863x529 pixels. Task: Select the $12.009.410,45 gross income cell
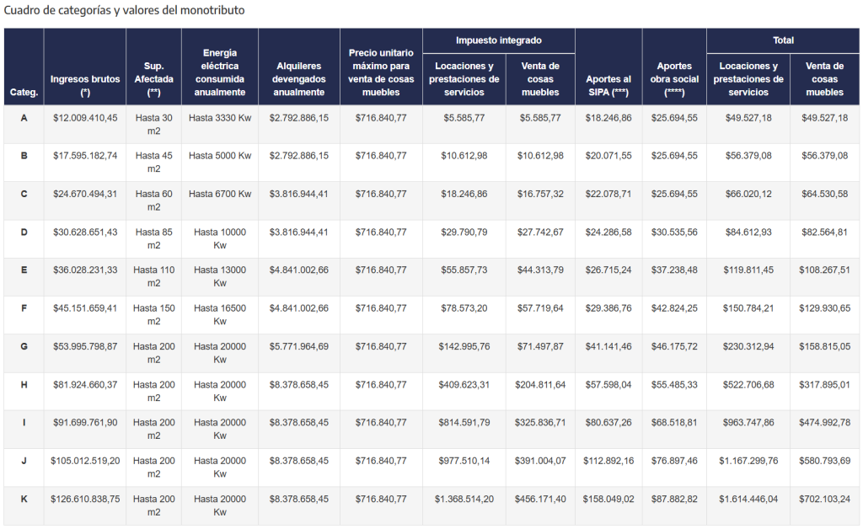[85, 118]
